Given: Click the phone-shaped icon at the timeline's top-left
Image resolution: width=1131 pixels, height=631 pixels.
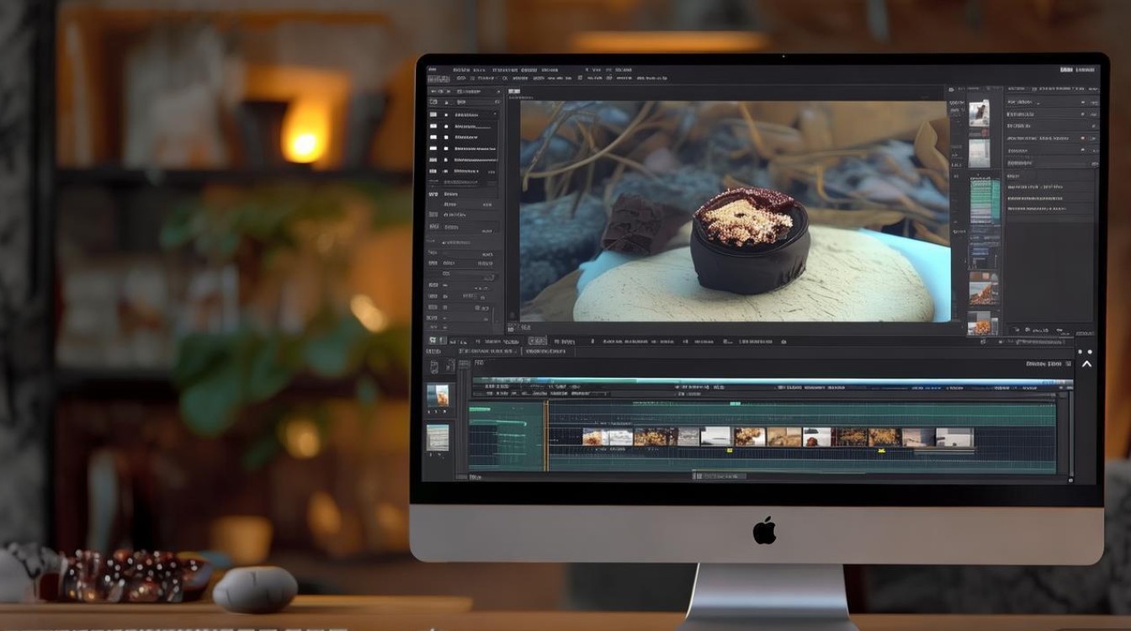Looking at the screenshot, I should 434,367.
